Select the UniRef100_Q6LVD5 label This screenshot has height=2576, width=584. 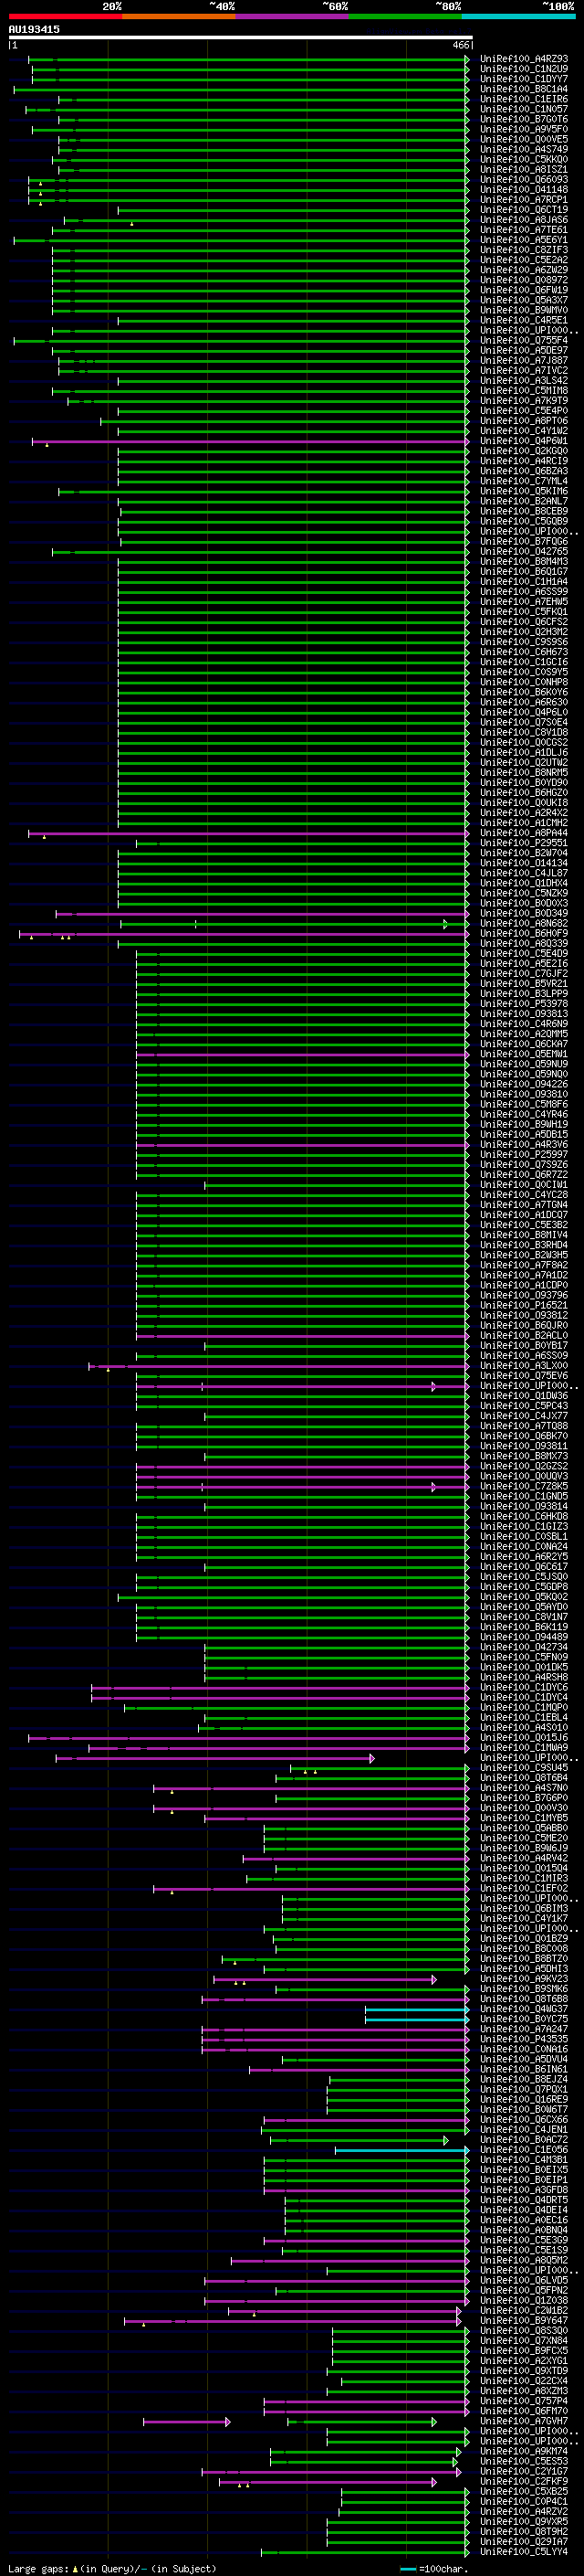point(523,2280)
